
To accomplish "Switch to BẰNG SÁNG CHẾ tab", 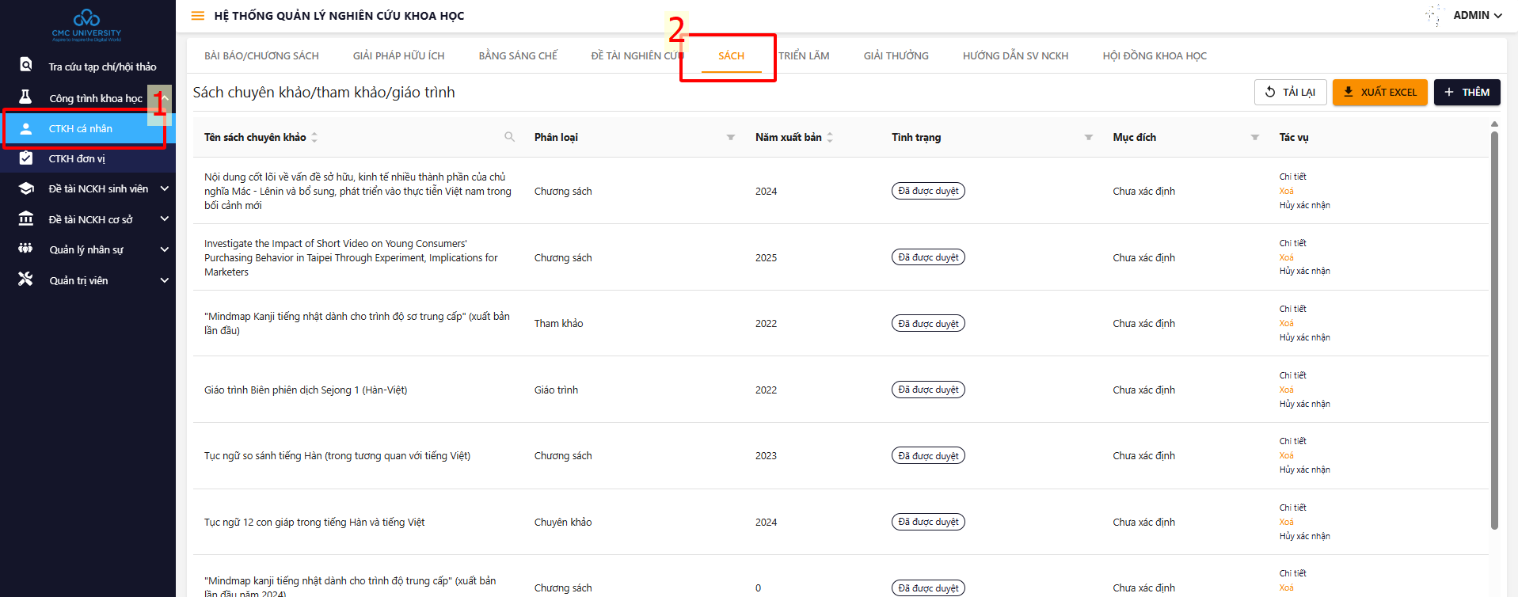I will click(x=518, y=56).
